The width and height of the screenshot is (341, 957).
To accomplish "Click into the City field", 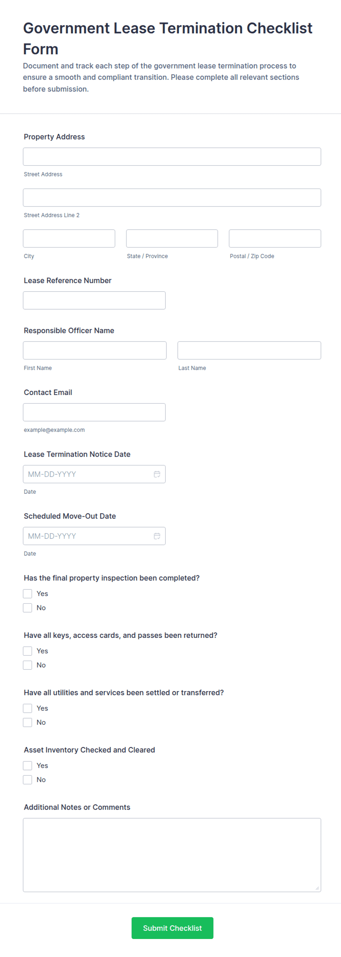I will 69,238.
